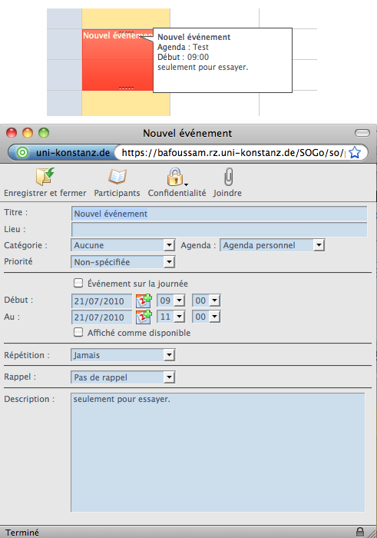Open calendar picker for Au date
This screenshot has width=377, height=538.
pyautogui.click(x=144, y=317)
